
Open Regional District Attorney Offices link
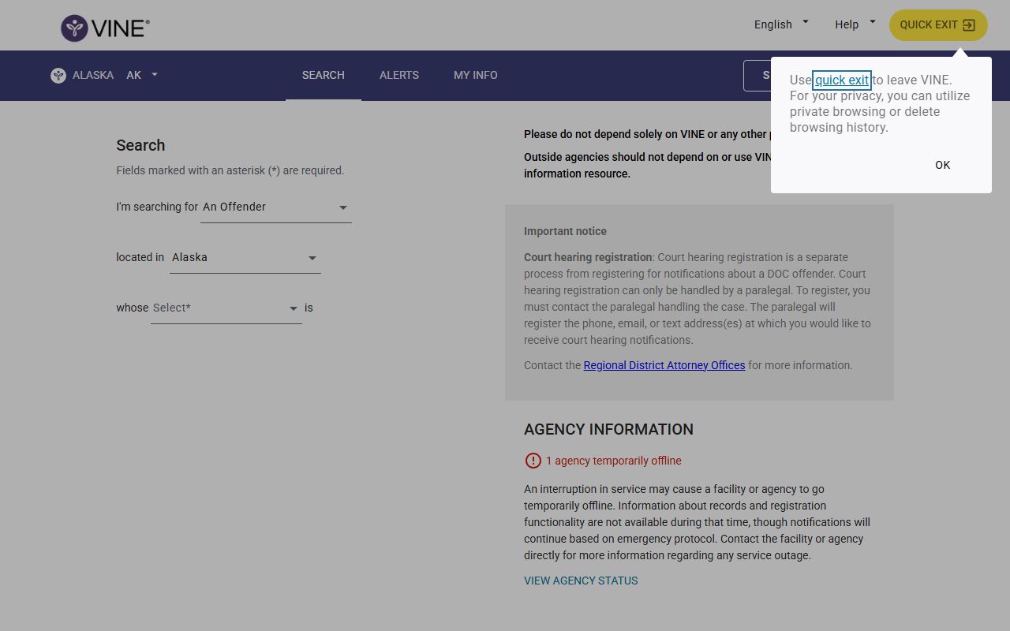[x=664, y=365]
